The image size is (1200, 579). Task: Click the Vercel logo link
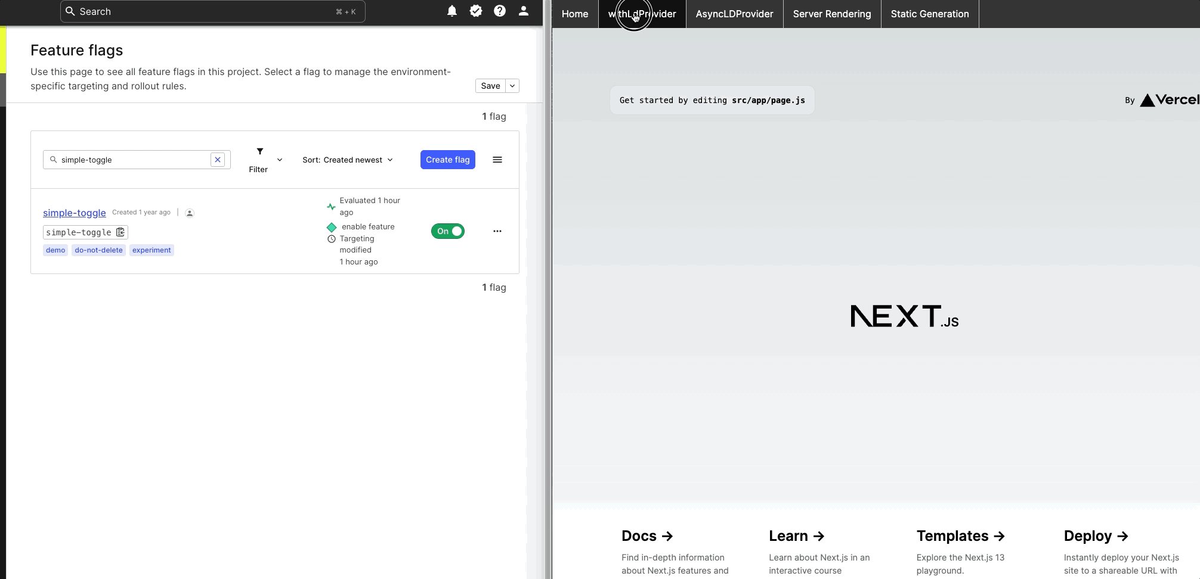[1169, 100]
